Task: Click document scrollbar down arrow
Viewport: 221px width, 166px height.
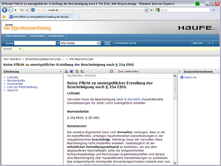Action: [x=175, y=163]
